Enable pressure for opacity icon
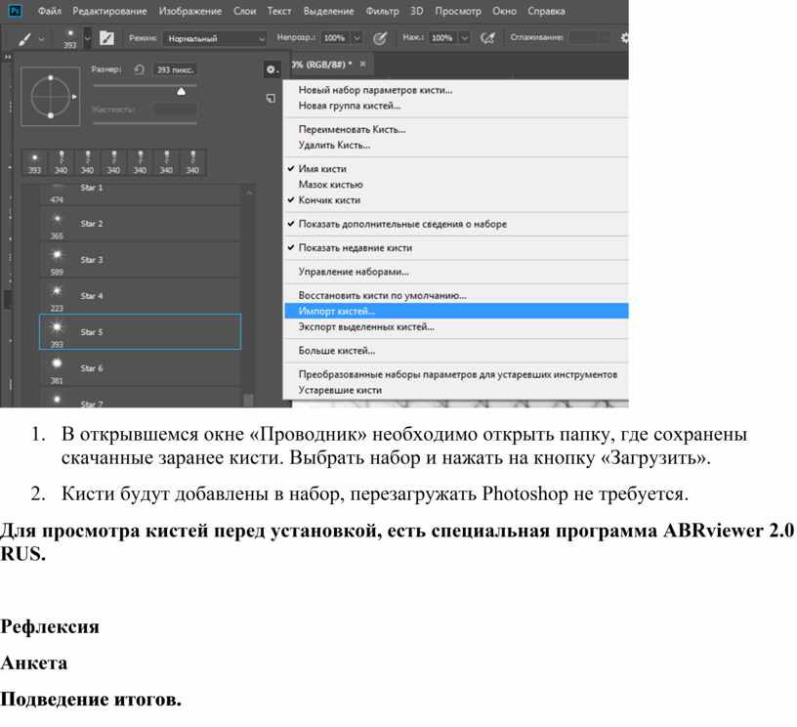Viewport: 797px width, 727px height. [x=380, y=38]
